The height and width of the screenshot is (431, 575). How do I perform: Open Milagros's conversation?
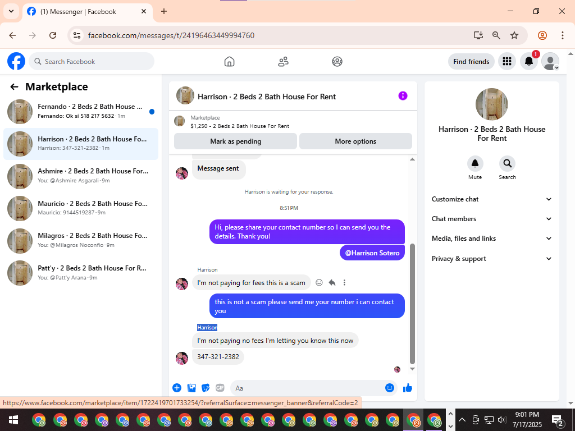pos(81,240)
